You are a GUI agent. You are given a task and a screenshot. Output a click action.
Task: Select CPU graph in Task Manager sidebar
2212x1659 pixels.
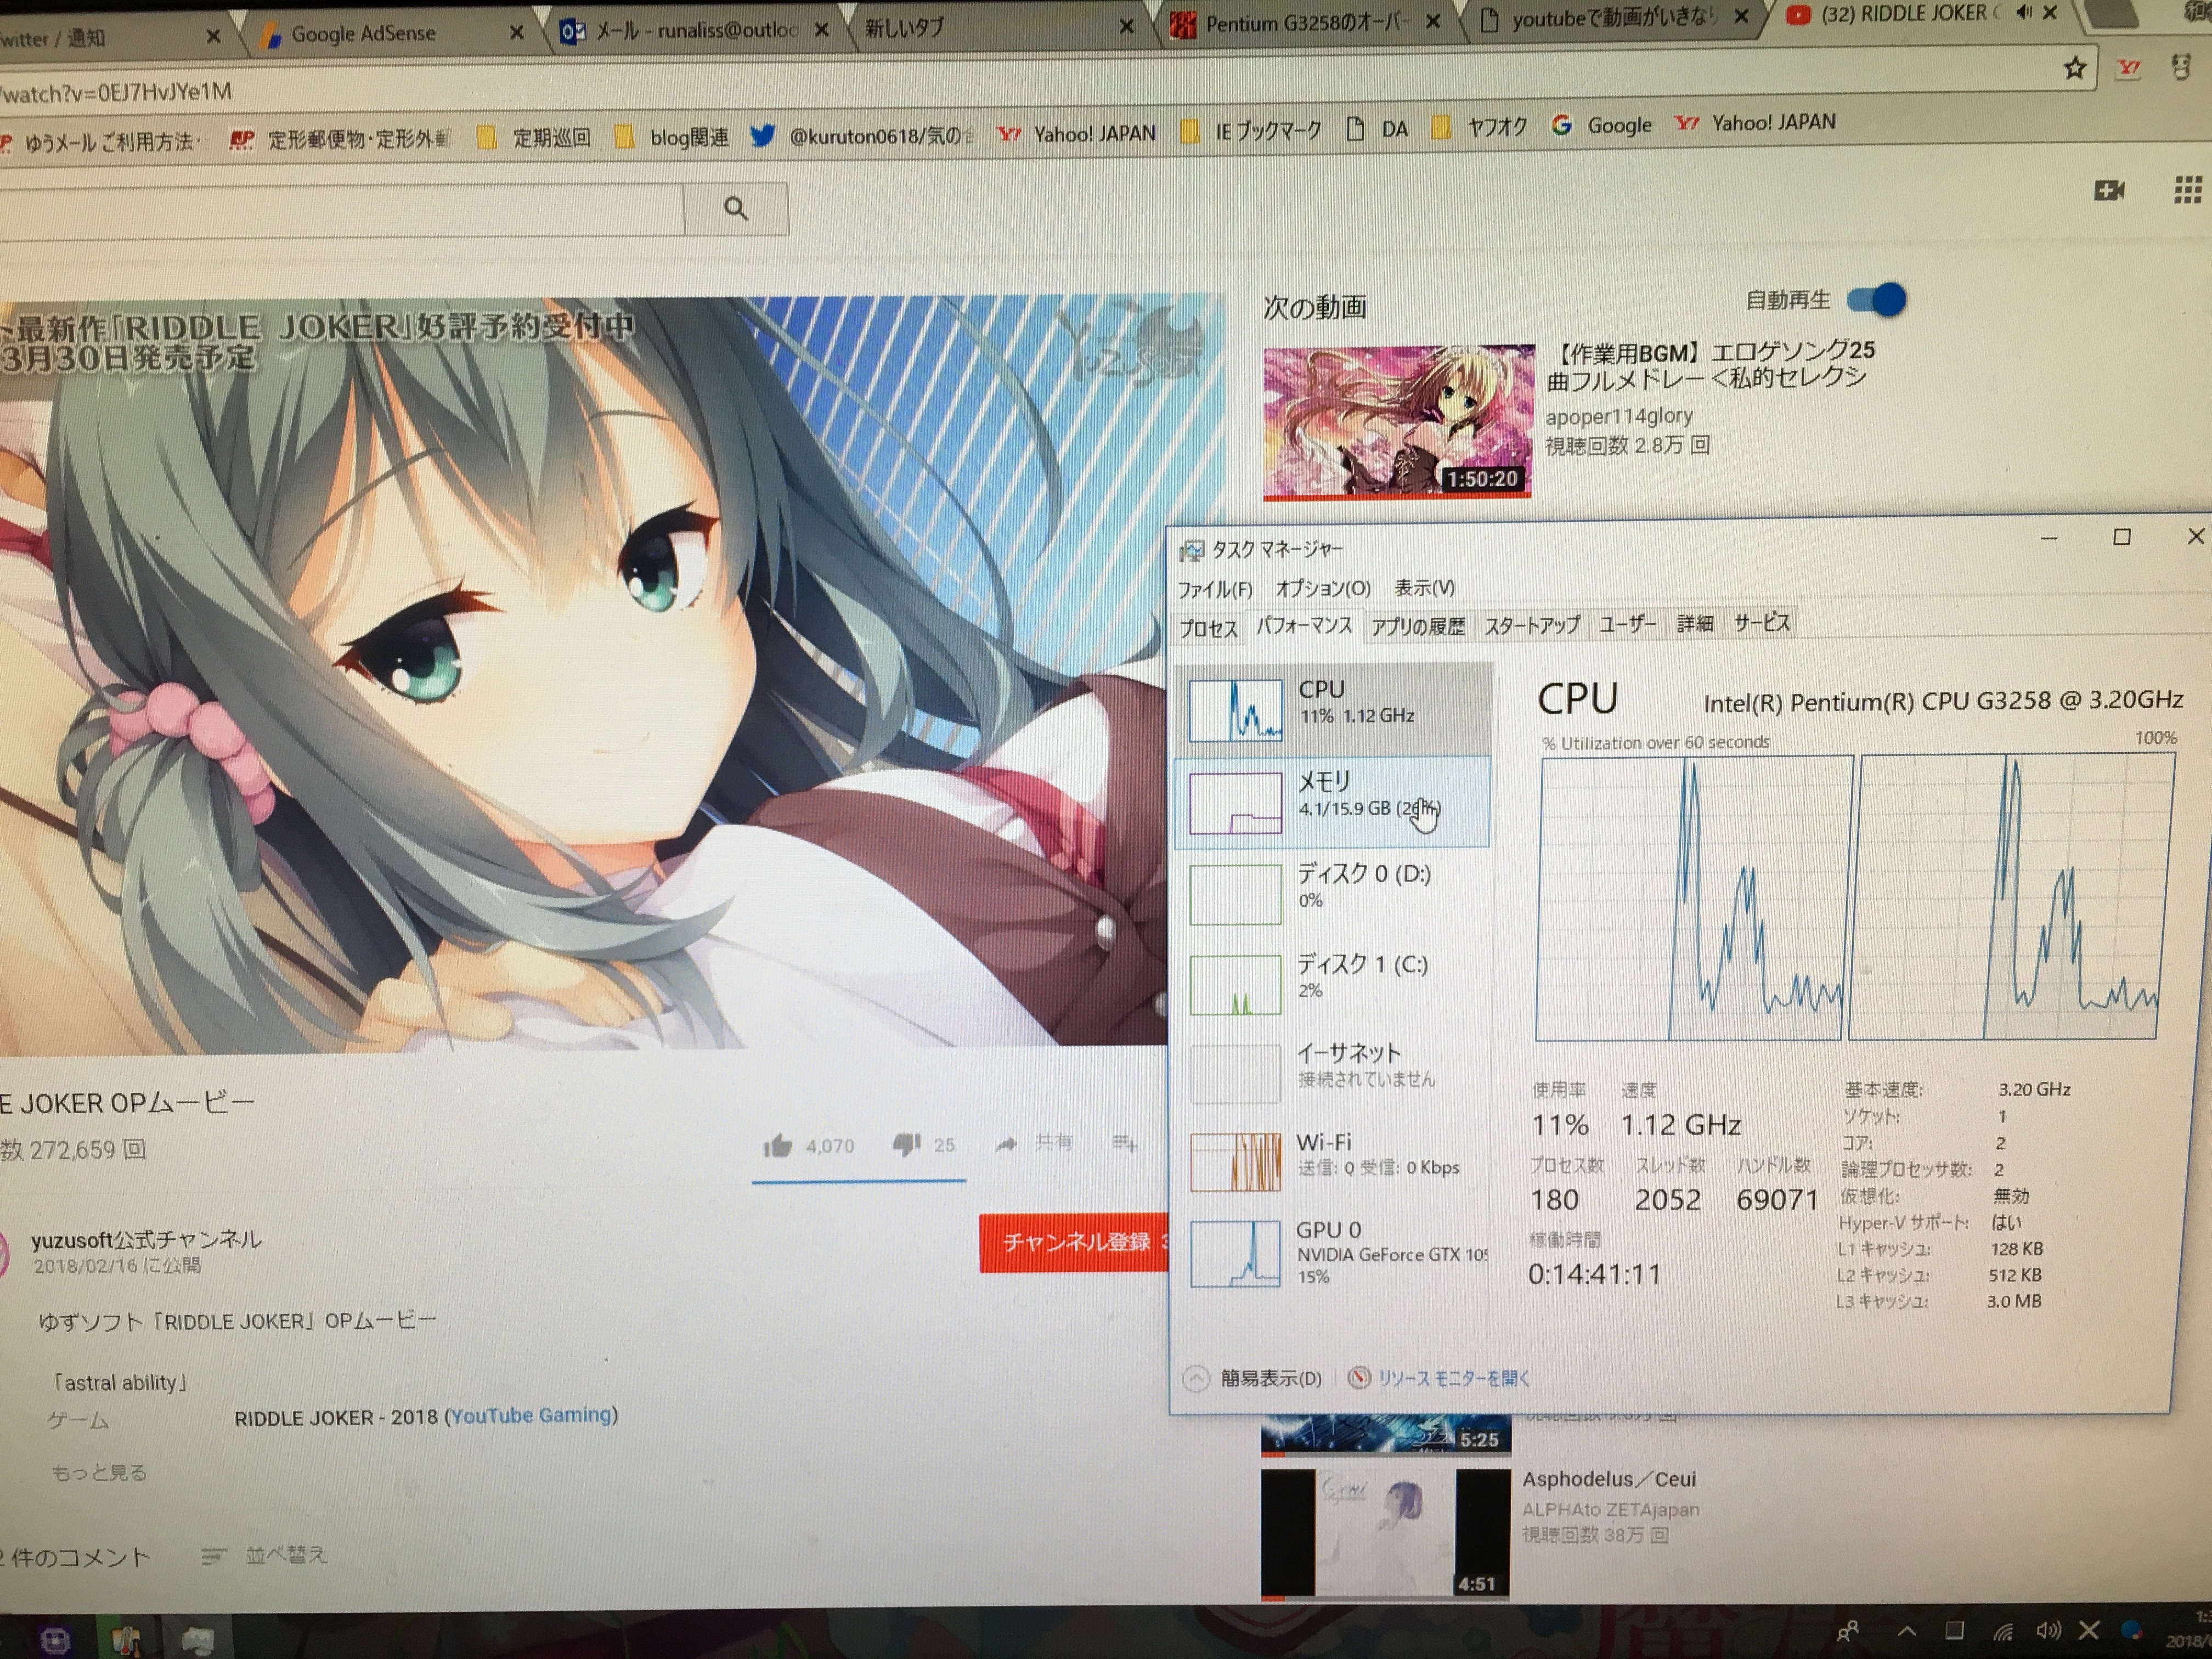click(x=1335, y=709)
